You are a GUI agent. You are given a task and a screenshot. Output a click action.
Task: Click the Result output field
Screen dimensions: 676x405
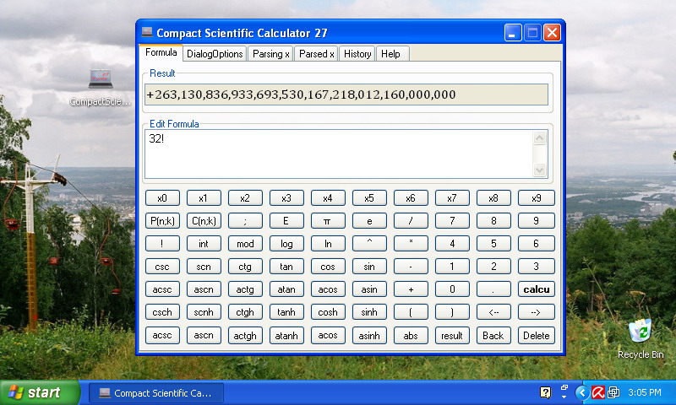[346, 94]
